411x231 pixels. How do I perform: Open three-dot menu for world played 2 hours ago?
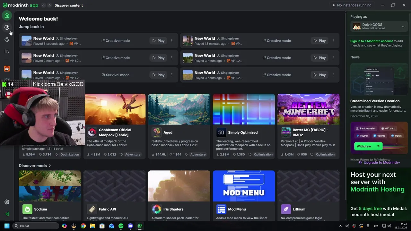(172, 58)
